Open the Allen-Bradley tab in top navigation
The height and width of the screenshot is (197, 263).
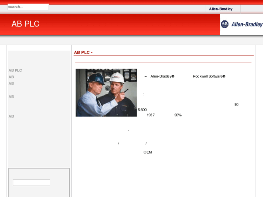221,9
